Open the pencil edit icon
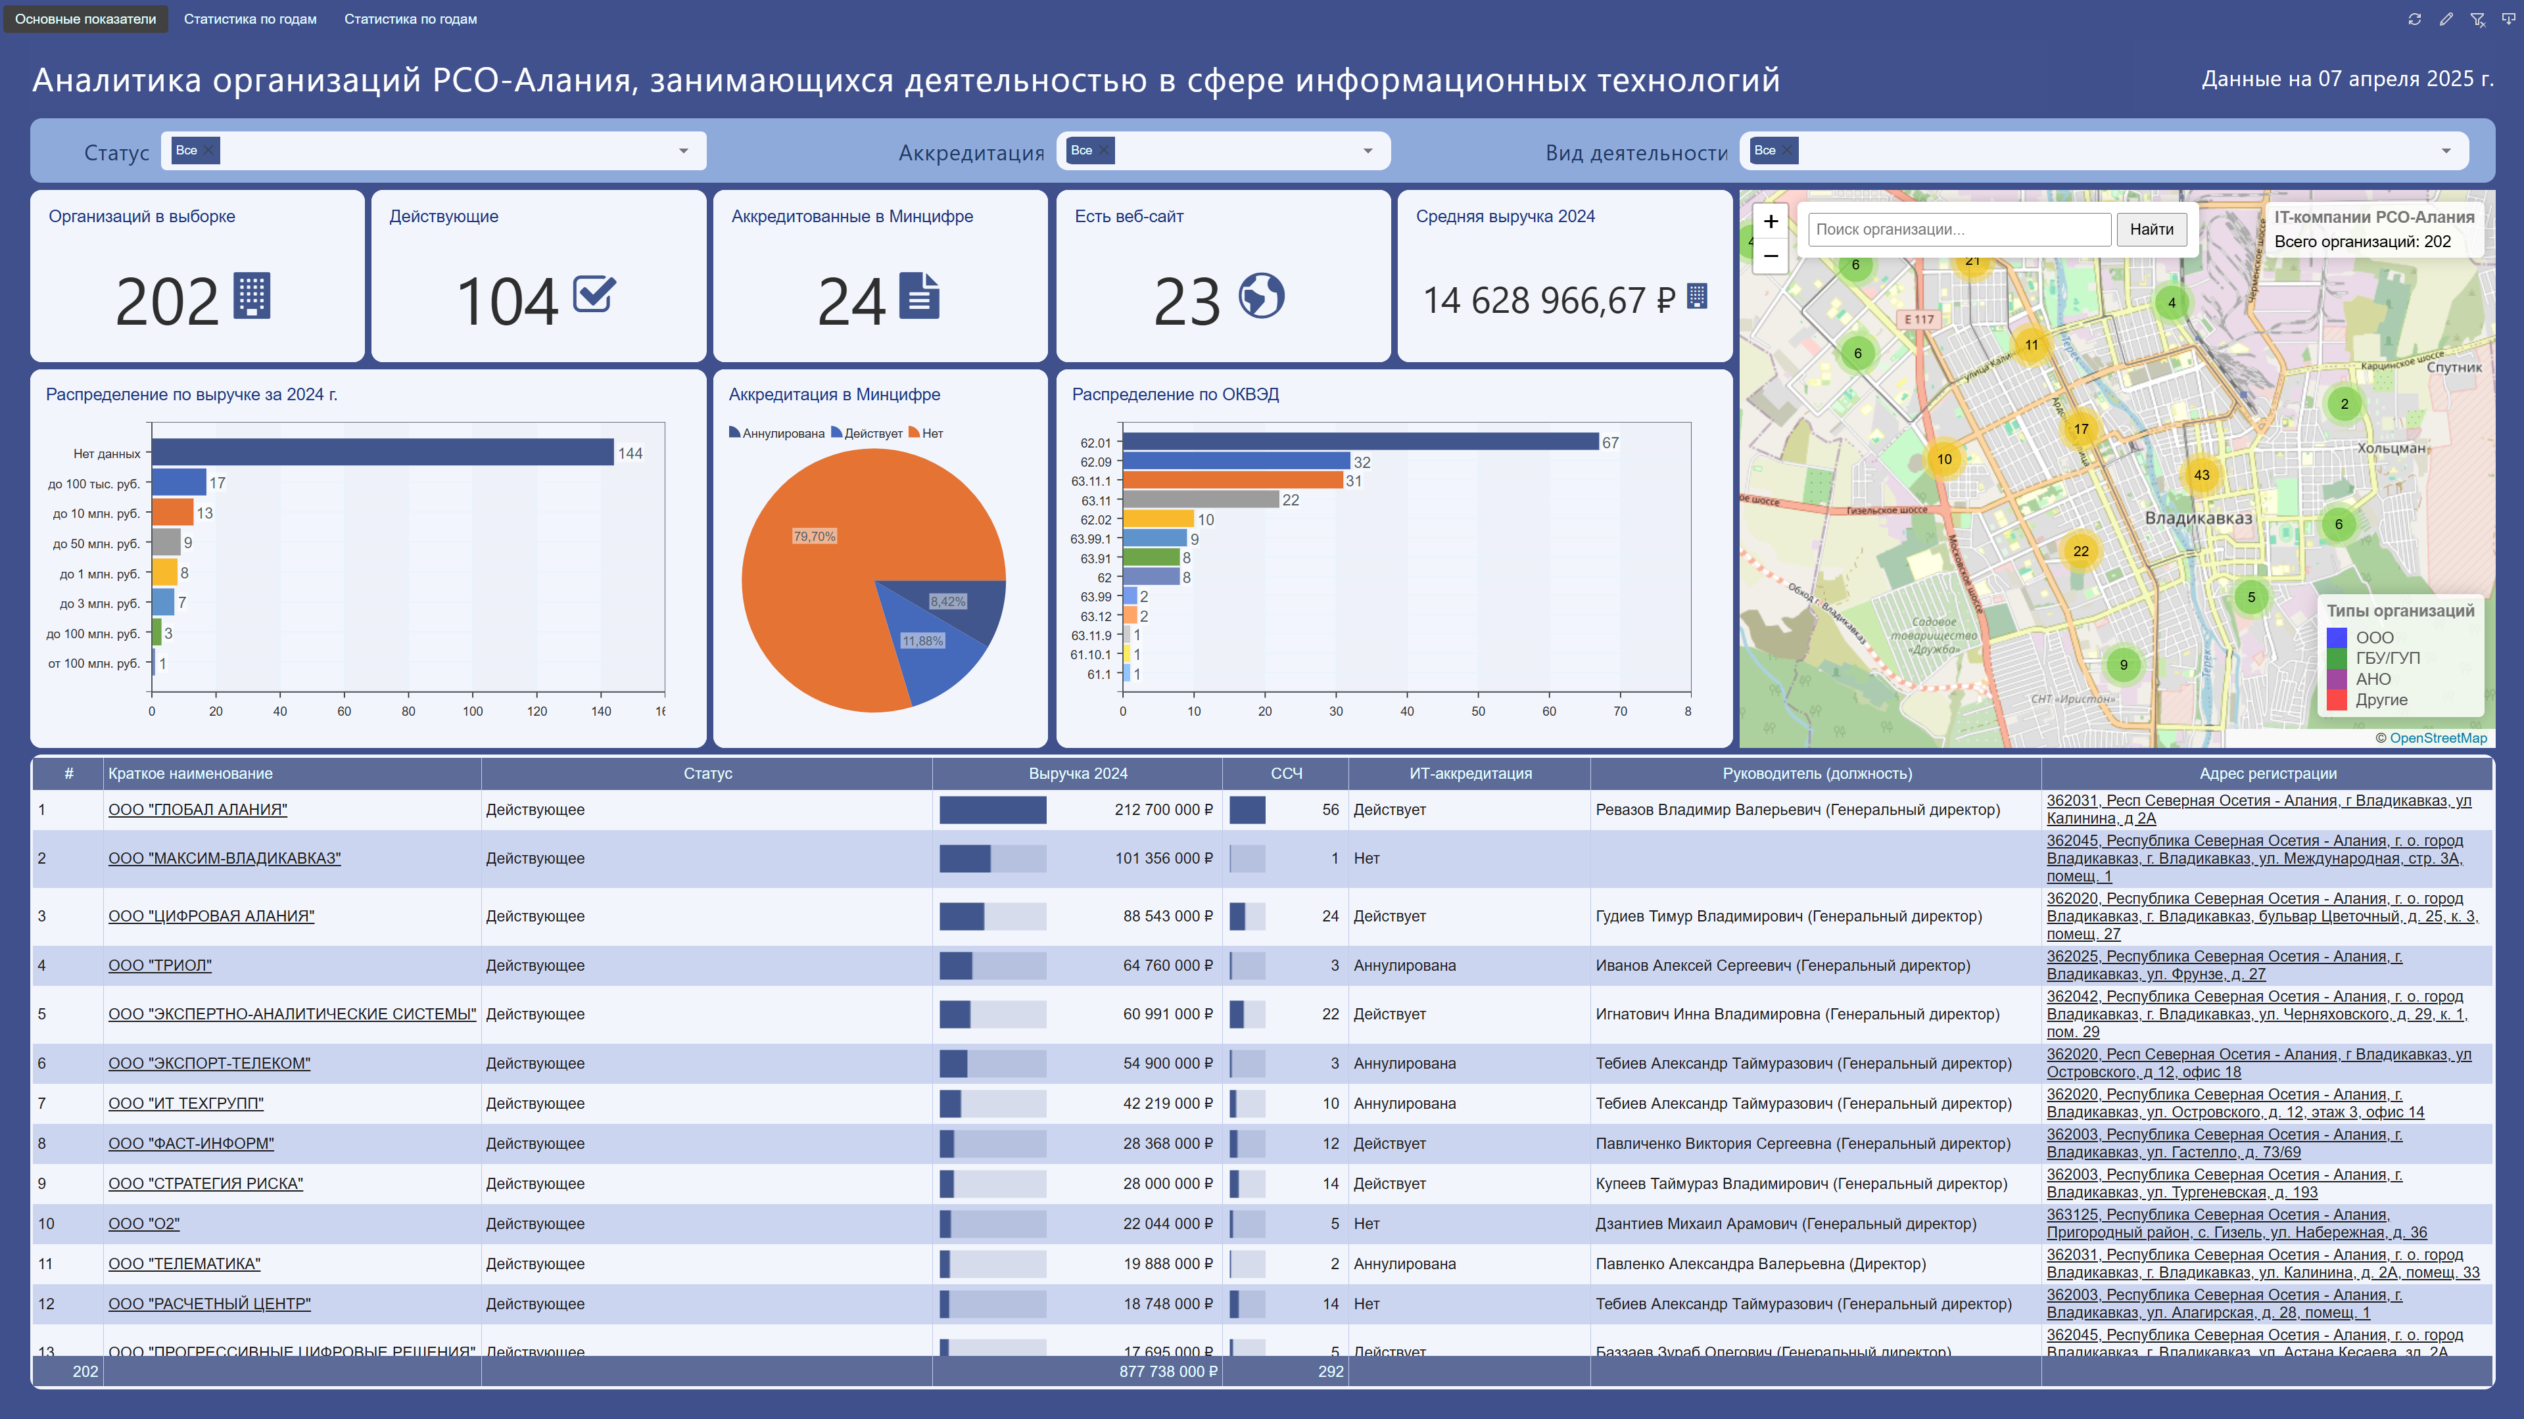Screen dimensions: 2524x1419 coord(2446,18)
